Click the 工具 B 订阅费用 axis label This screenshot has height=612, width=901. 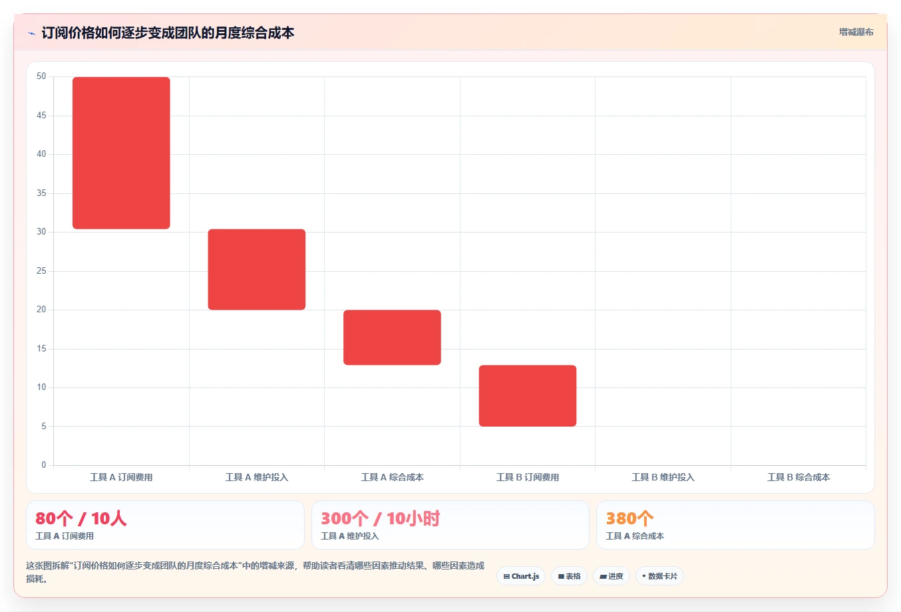tap(528, 477)
